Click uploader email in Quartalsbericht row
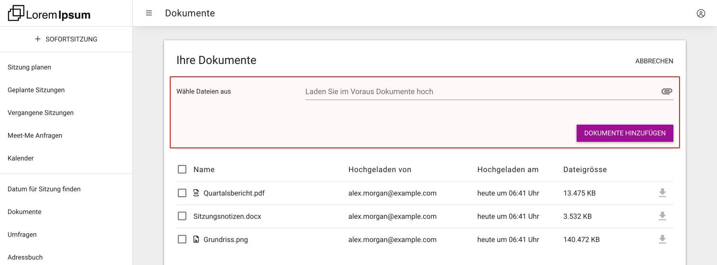Viewport: 717px width, 265px height. tap(393, 193)
